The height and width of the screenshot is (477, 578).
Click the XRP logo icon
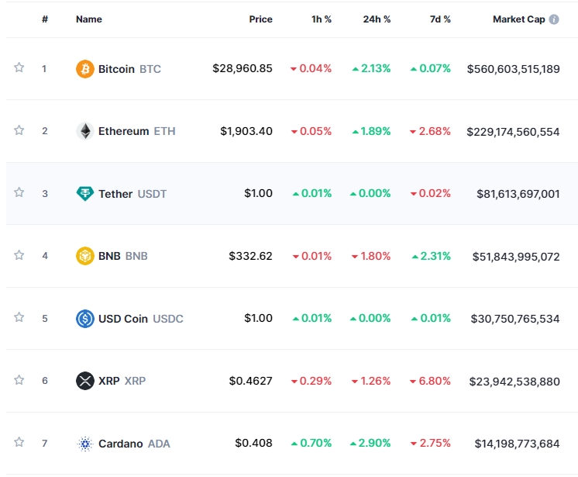[84, 381]
